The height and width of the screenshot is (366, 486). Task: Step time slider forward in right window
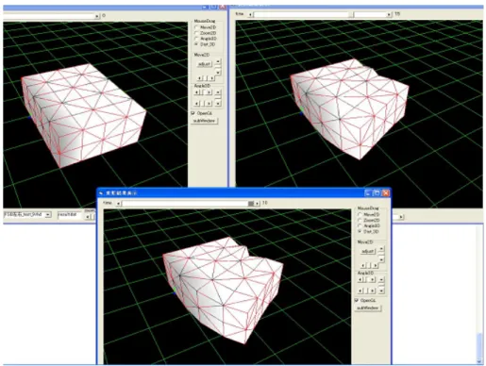click(389, 14)
